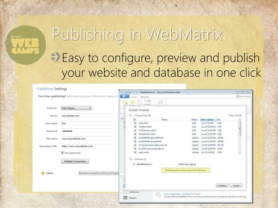
Task: Click the Learn Online help icon
Action: 238,96
